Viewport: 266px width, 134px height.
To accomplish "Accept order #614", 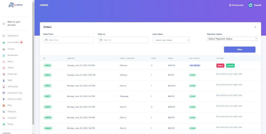I will [230, 65].
